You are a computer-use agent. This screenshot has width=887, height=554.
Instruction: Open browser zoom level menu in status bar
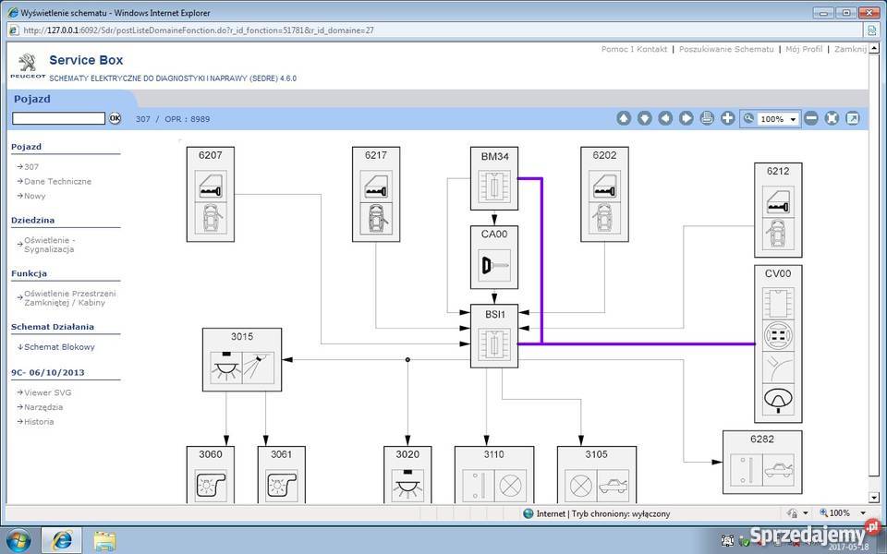[x=839, y=513]
